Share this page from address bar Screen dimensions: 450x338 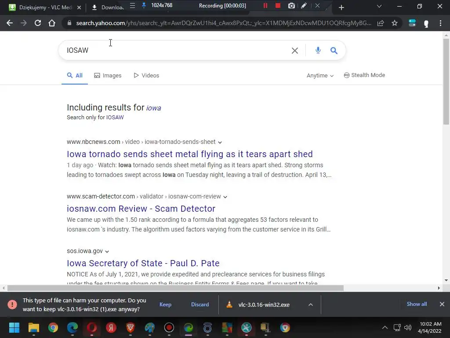coord(381,23)
